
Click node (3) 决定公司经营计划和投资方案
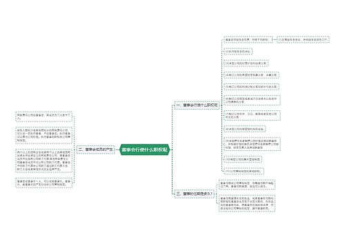click(x=246, y=63)
